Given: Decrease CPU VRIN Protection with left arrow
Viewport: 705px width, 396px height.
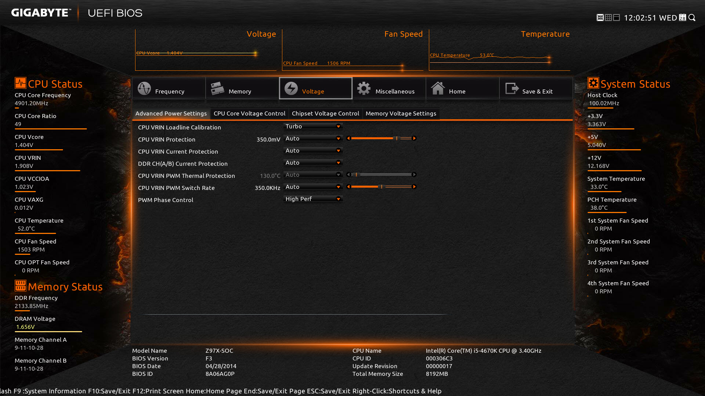Looking at the screenshot, I should (x=348, y=138).
